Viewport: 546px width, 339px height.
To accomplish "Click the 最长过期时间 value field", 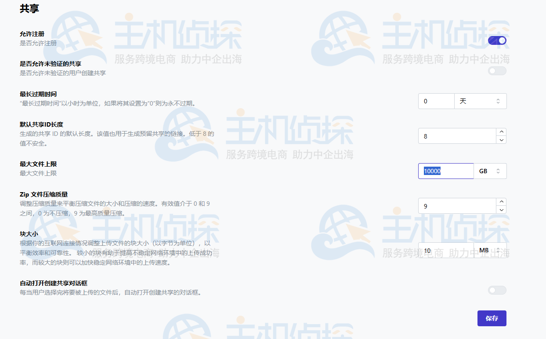I will coord(436,101).
